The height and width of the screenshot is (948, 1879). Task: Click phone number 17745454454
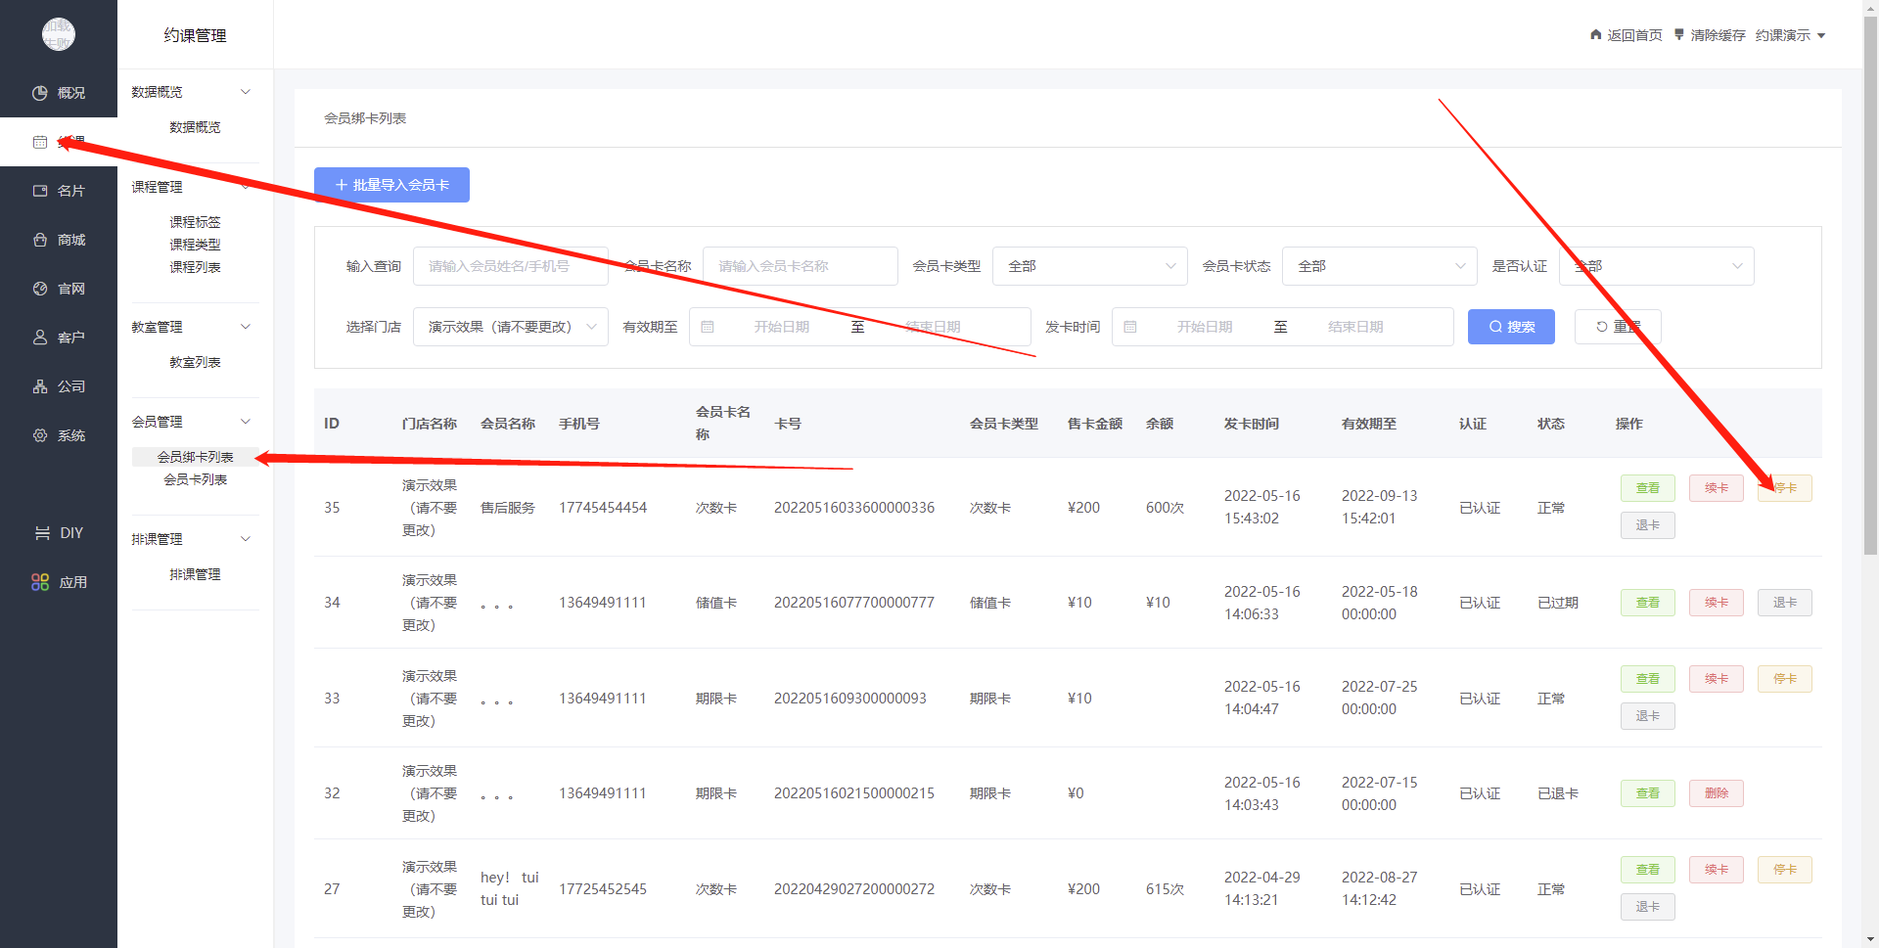[x=603, y=508]
